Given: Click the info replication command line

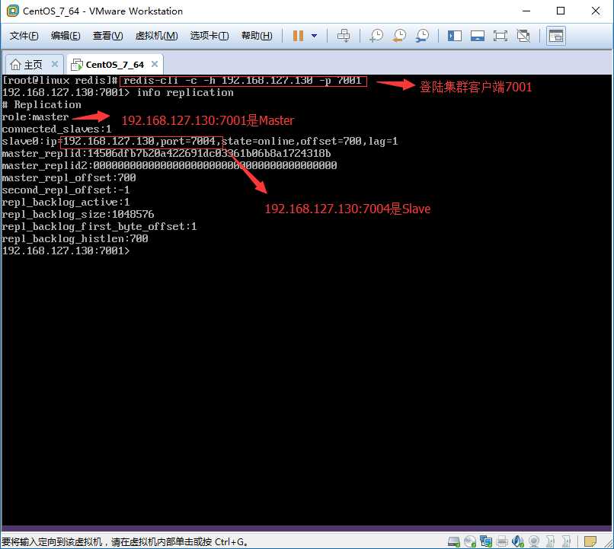Looking at the screenshot, I should (x=185, y=93).
